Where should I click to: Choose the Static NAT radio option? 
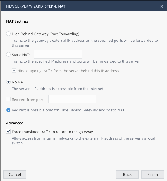pyautogui.click(x=8, y=54)
